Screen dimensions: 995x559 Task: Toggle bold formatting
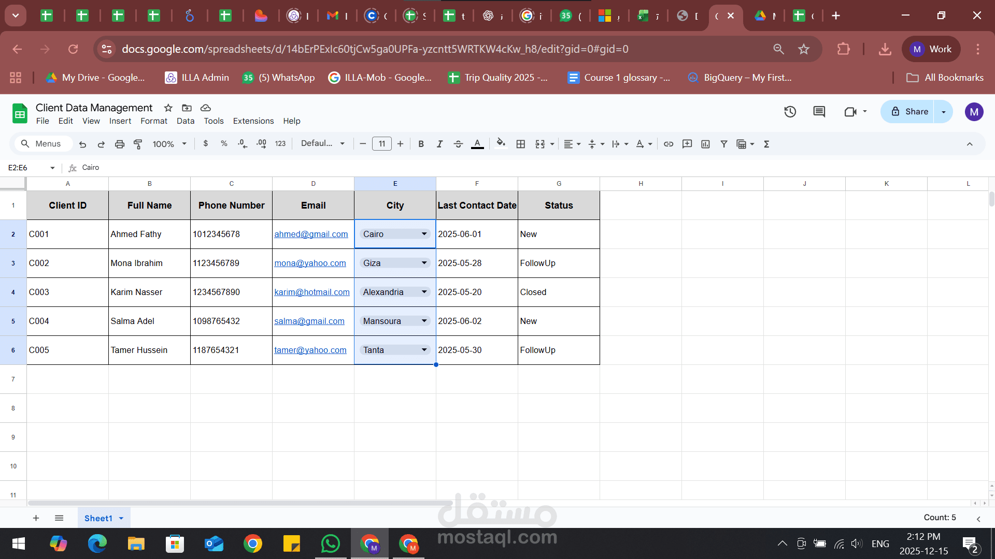pyautogui.click(x=421, y=144)
